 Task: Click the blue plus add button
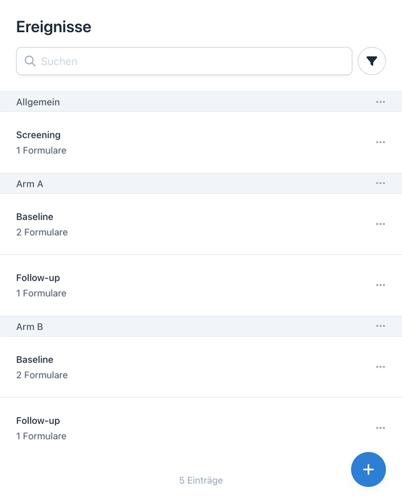pyautogui.click(x=368, y=469)
